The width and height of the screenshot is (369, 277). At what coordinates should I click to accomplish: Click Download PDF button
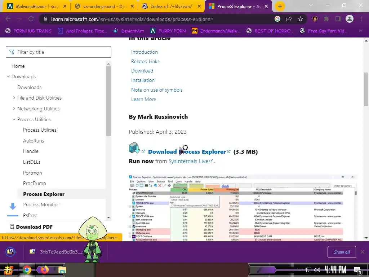click(31, 227)
